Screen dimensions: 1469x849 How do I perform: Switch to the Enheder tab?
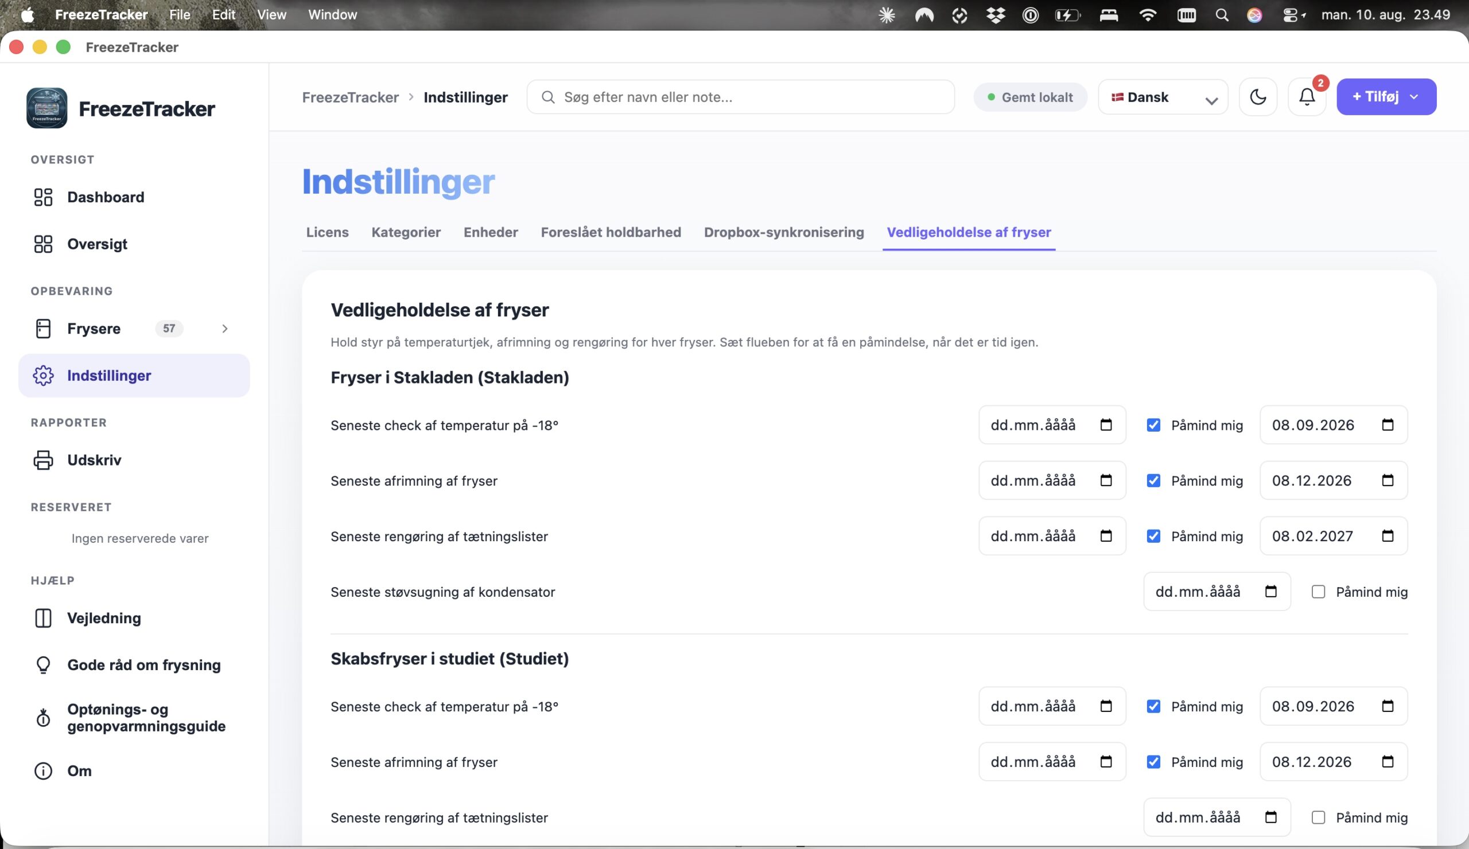coord(490,232)
